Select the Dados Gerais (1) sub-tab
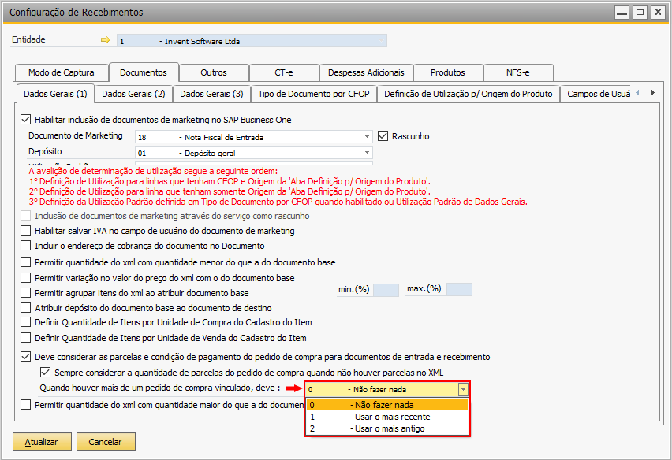The height and width of the screenshot is (460, 672). (x=56, y=94)
